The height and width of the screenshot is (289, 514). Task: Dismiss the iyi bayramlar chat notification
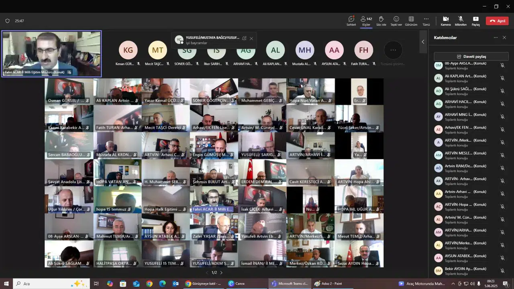(251, 39)
